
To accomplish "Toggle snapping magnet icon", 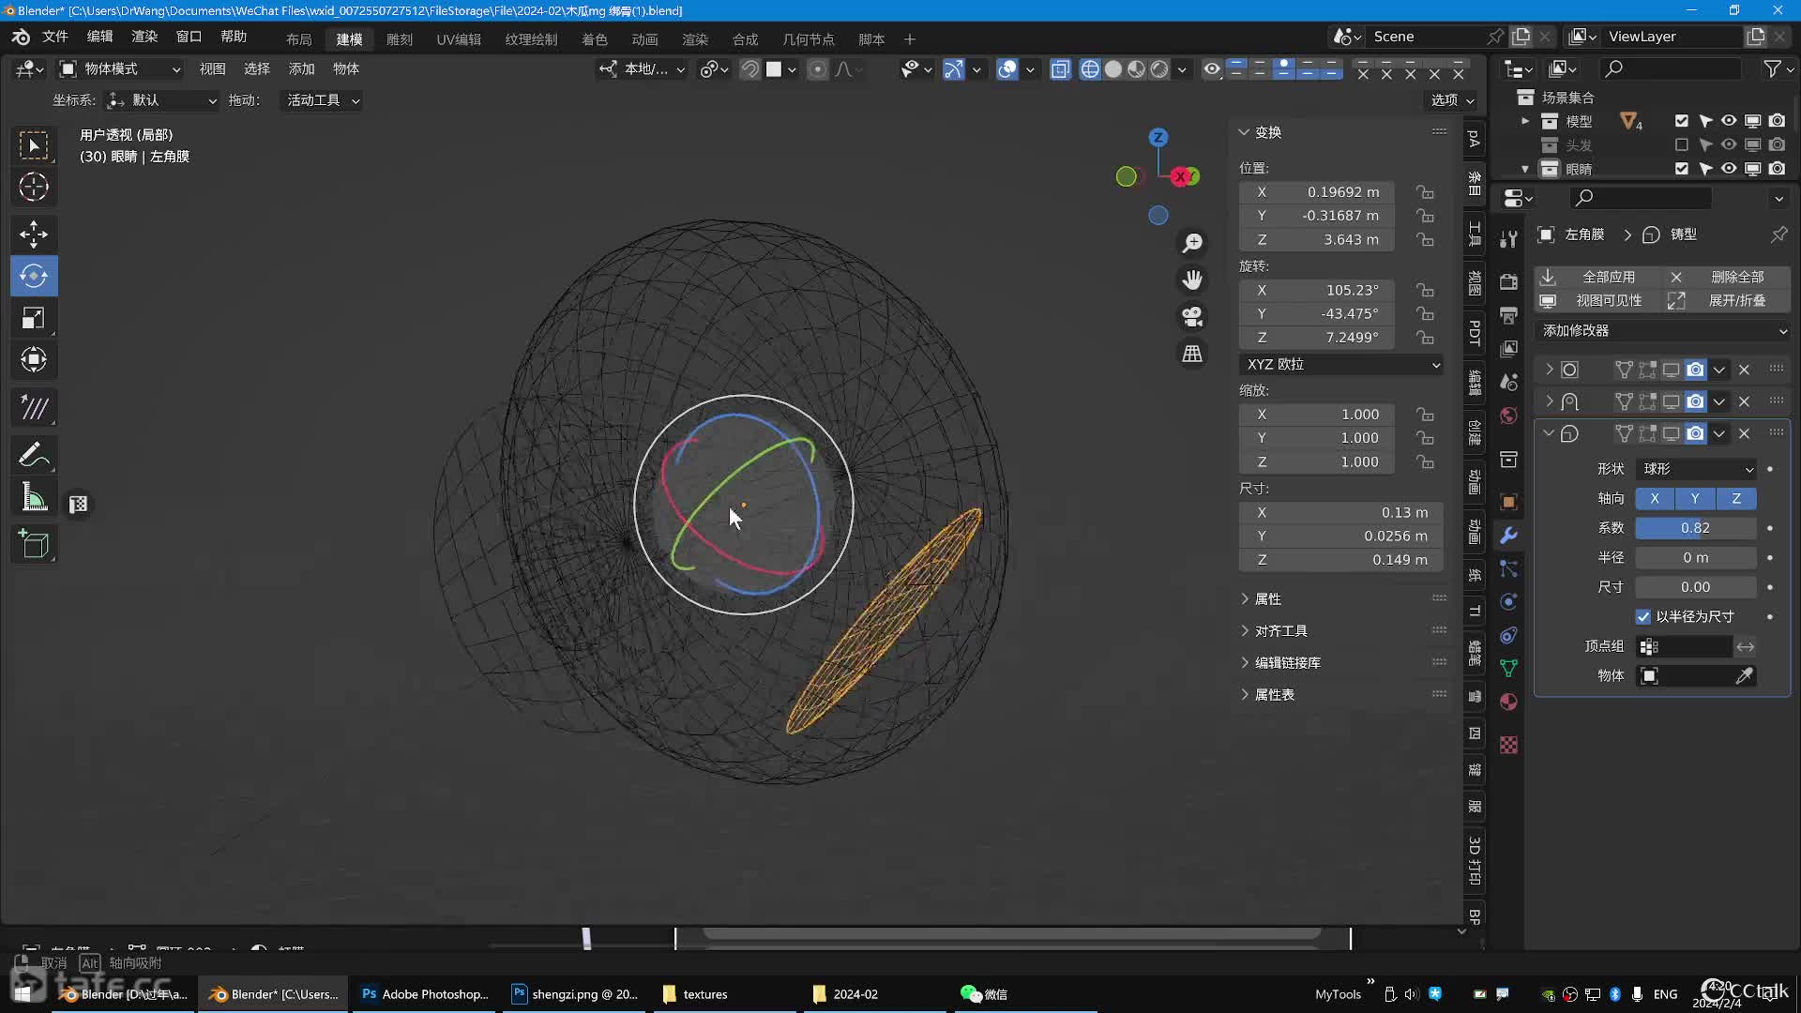I will (750, 69).
